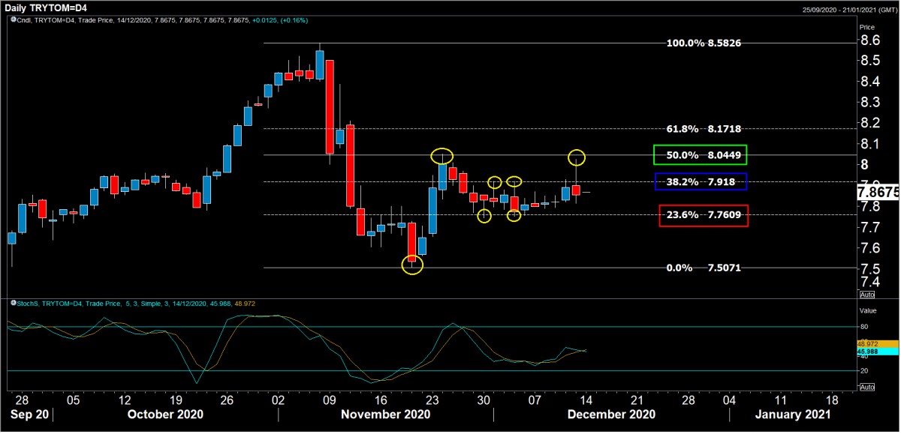Select the 50.0% 8.0449 Fibonacci label

tap(700, 155)
